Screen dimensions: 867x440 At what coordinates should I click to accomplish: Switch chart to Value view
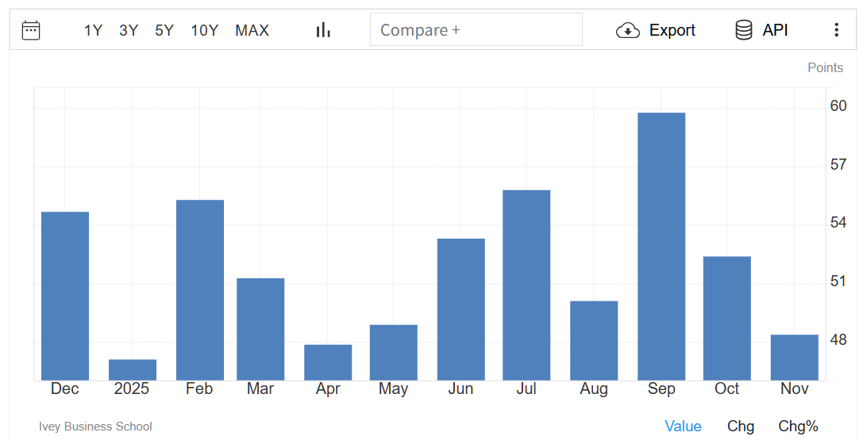(683, 426)
